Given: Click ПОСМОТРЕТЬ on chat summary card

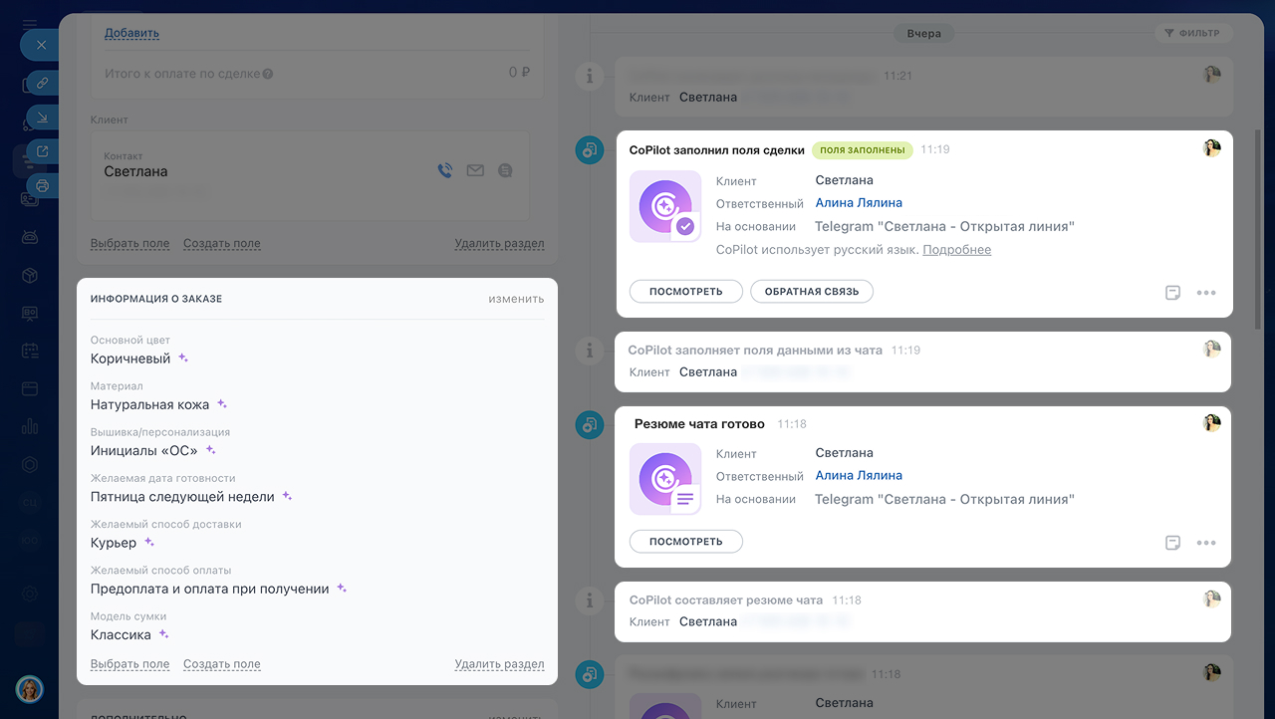Looking at the screenshot, I should 686,542.
